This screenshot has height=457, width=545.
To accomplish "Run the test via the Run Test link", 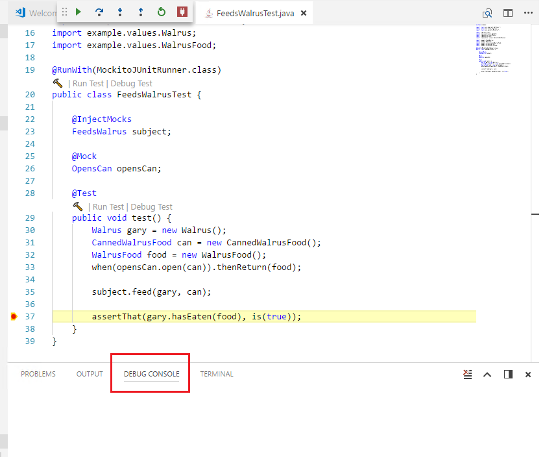I will point(108,206).
